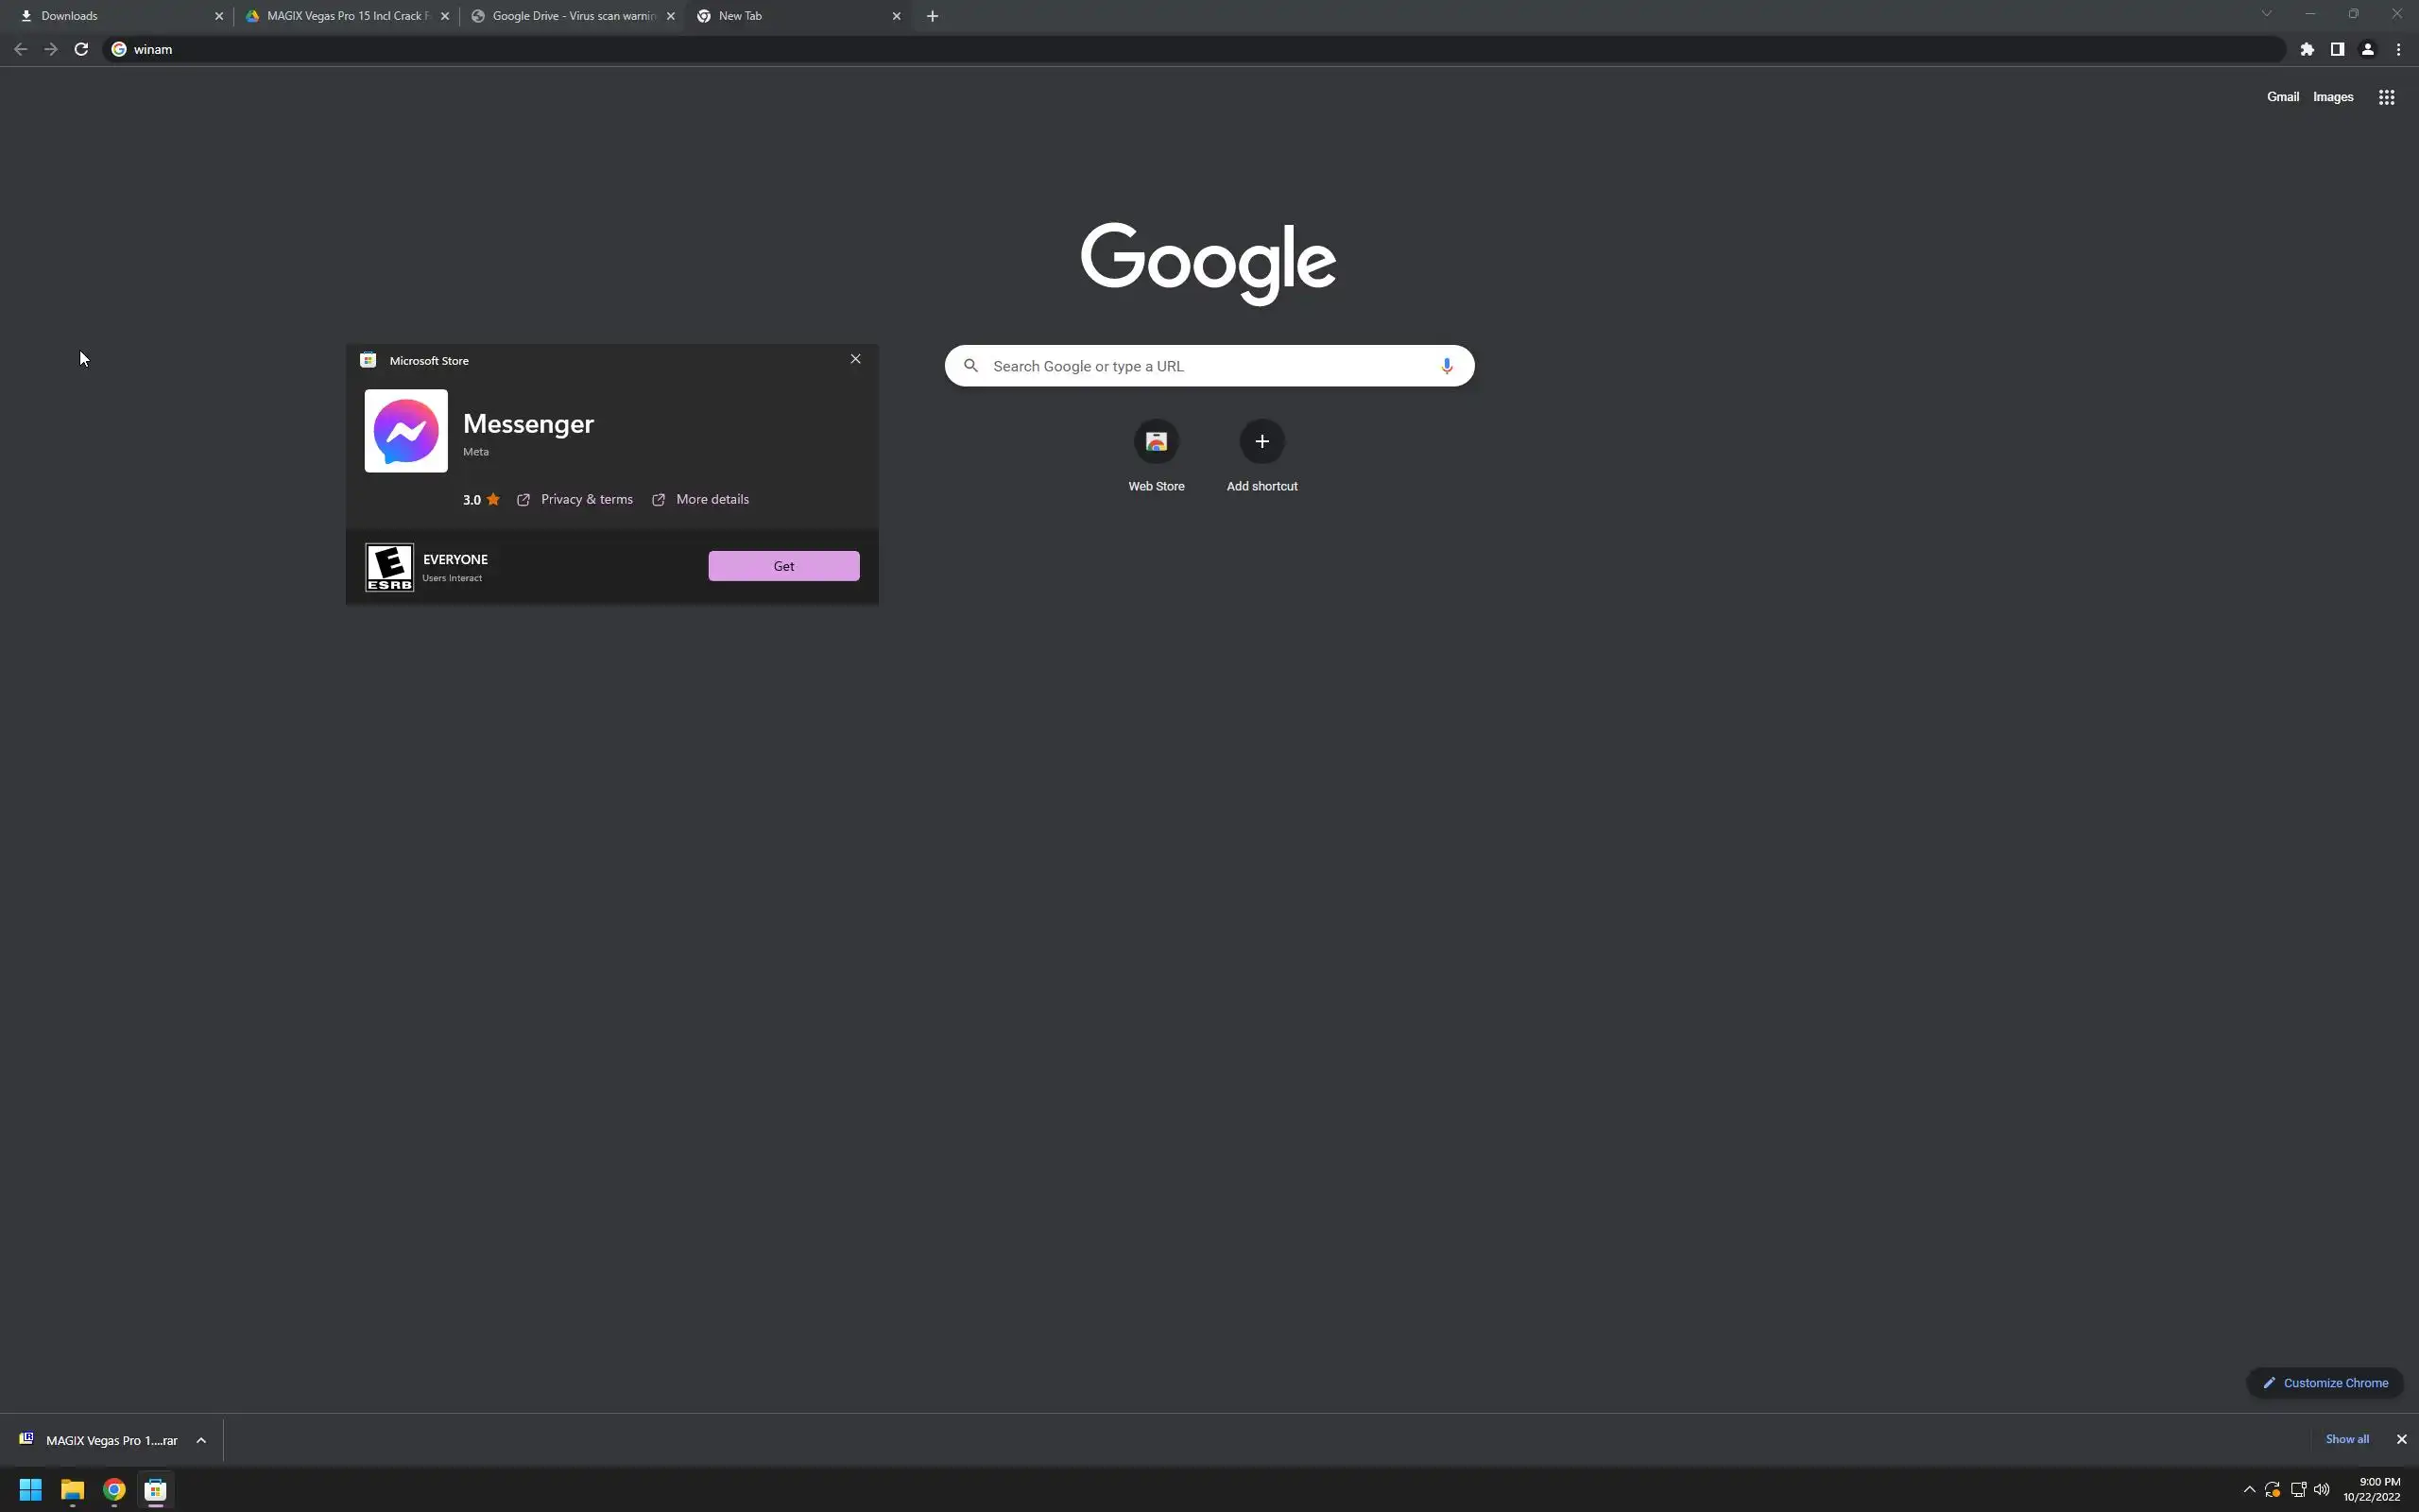The width and height of the screenshot is (2419, 1512).
Task: Expand MAGIX Vegas Pro download options chevron
Action: pos(201,1440)
